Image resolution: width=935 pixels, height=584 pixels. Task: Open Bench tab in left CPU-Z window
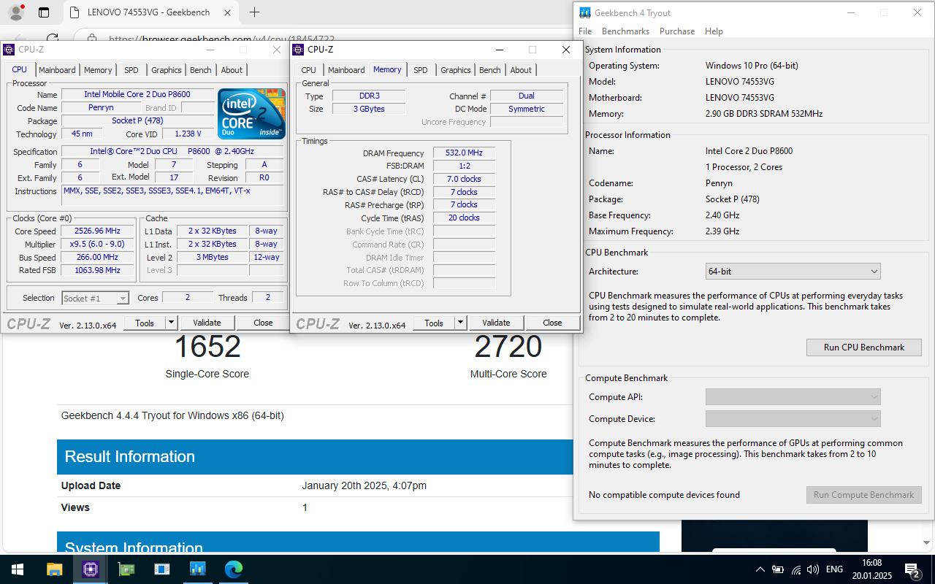click(201, 70)
